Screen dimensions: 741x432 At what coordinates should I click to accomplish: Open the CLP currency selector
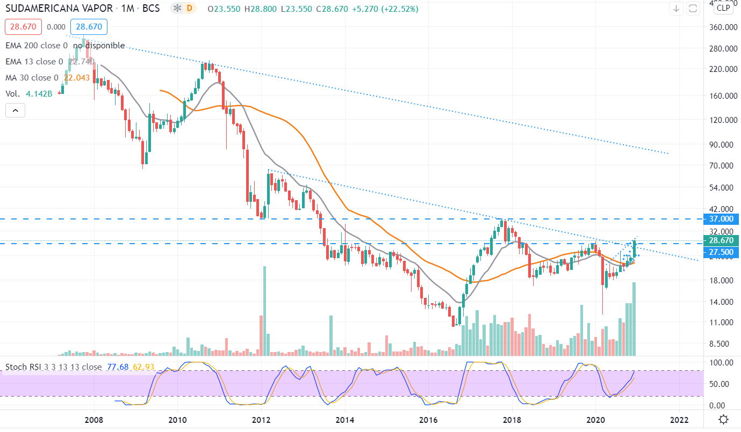(723, 8)
